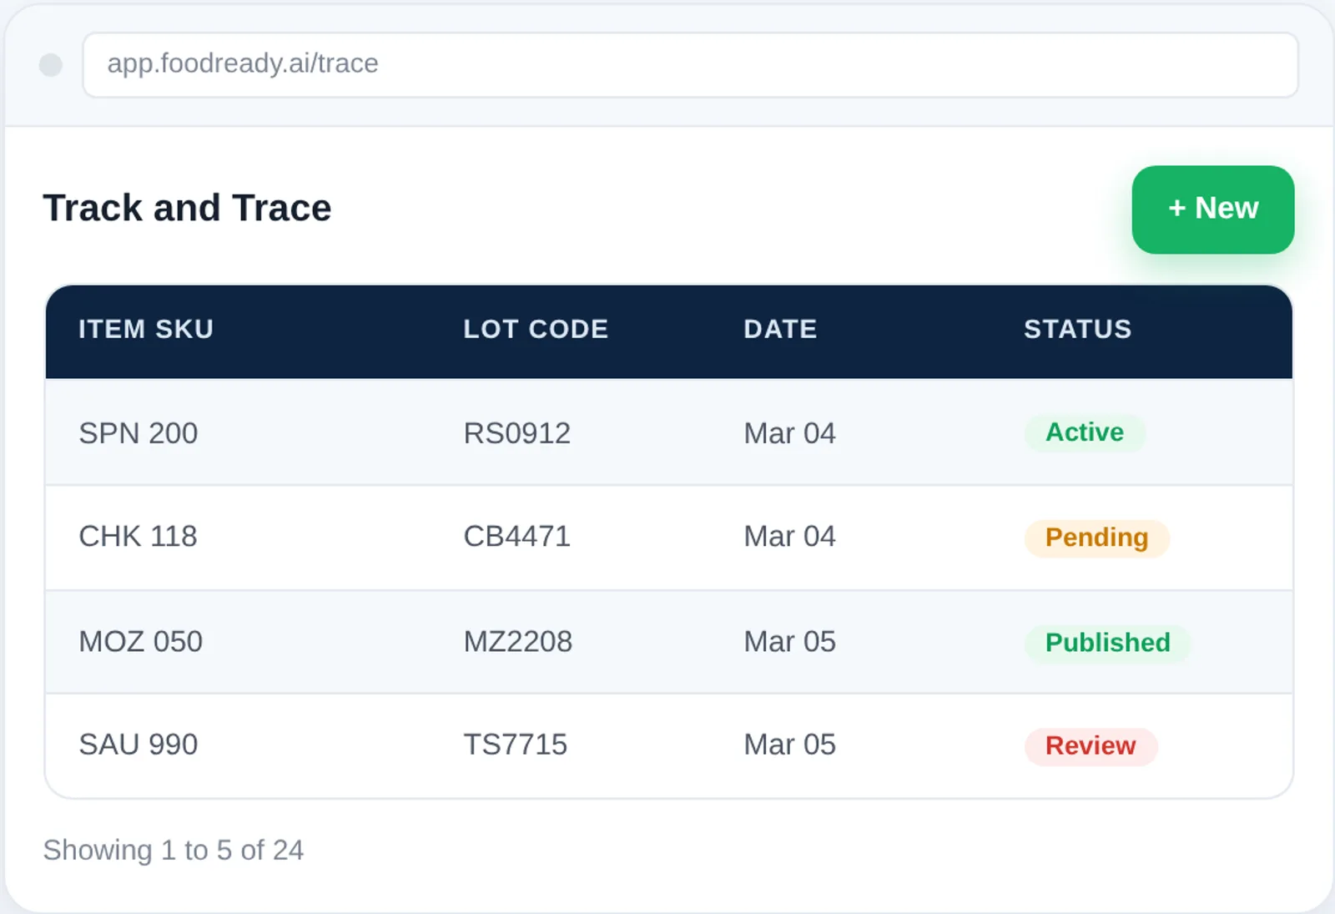The image size is (1335, 914).
Task: Select the ITEM SKU column header
Action: pyautogui.click(x=146, y=329)
